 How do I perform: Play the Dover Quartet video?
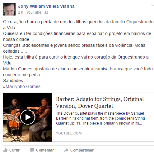click(x=28, y=117)
